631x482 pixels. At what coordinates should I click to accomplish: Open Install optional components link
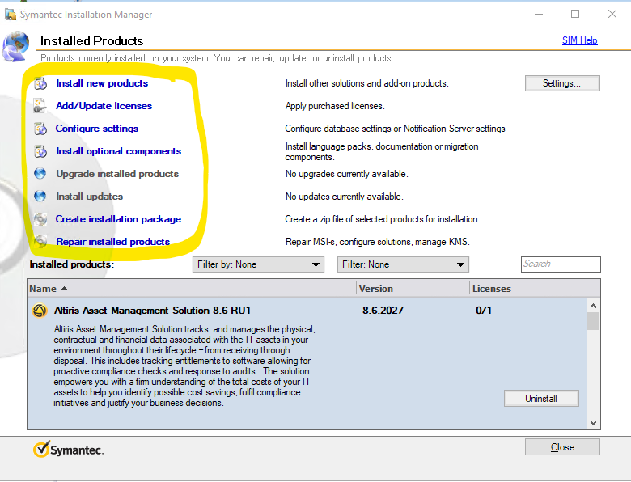[118, 151]
